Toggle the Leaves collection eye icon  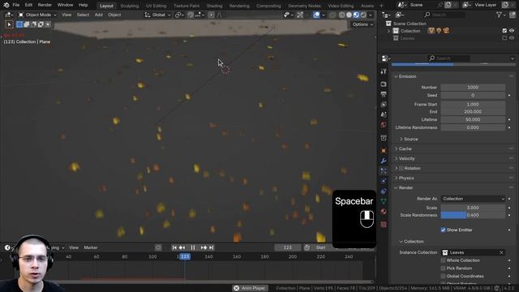[x=512, y=38]
